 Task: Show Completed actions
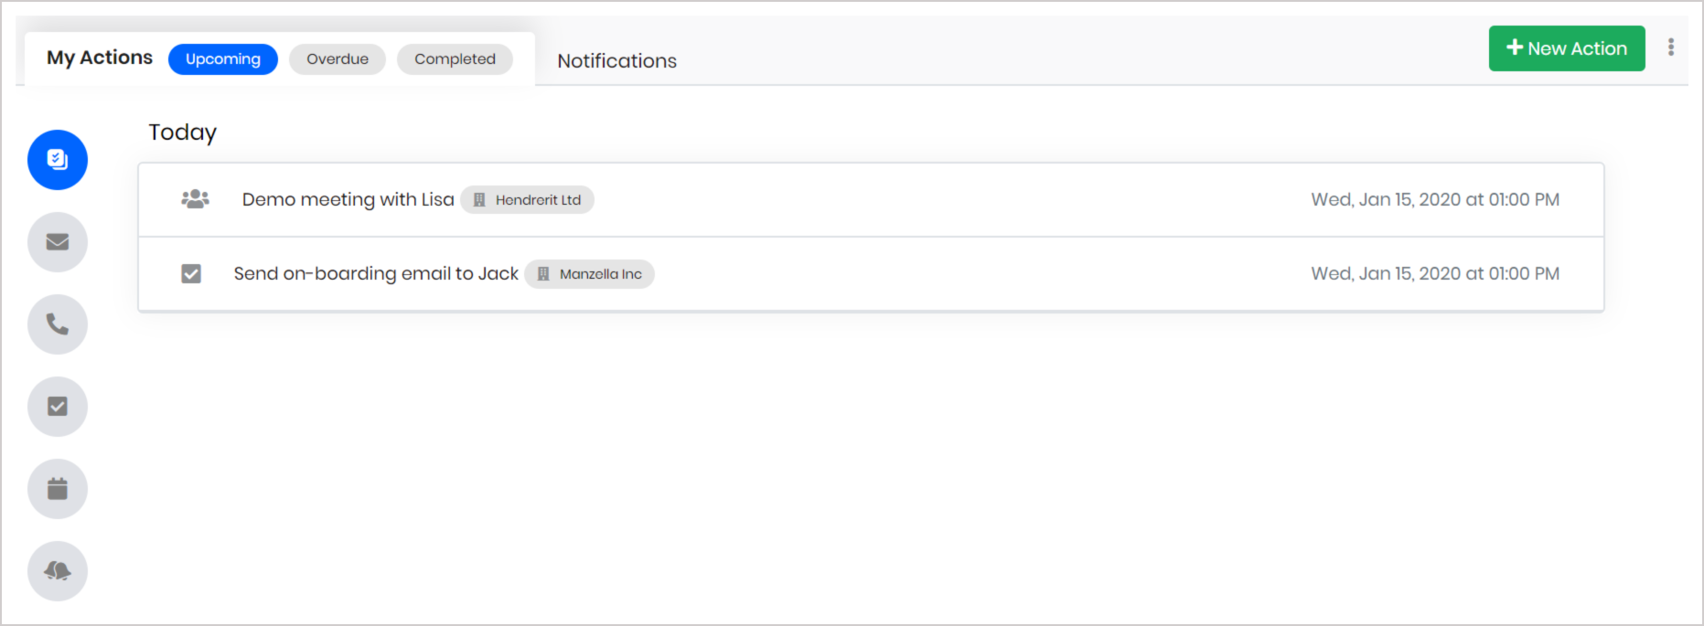coord(455,58)
